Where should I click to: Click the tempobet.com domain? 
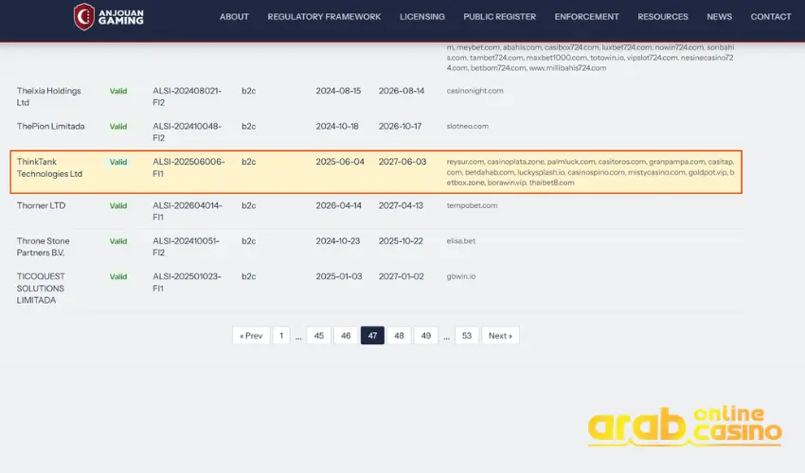(x=472, y=205)
